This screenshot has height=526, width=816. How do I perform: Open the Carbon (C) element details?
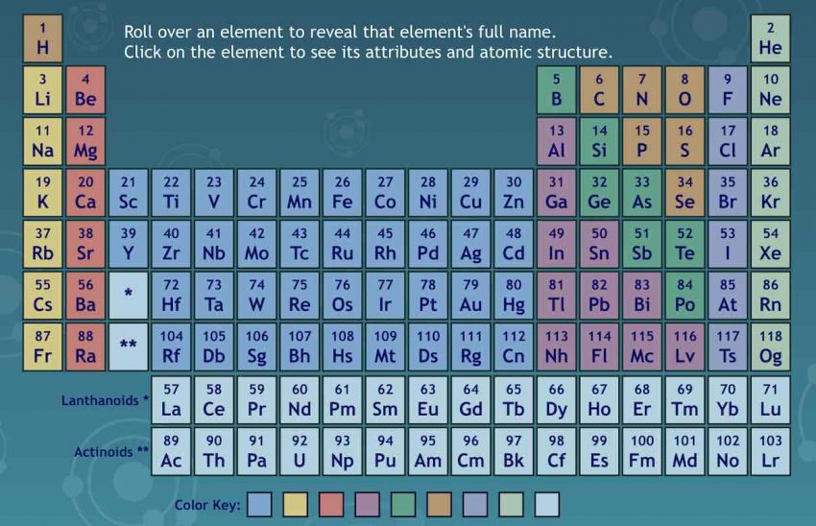pos(599,89)
